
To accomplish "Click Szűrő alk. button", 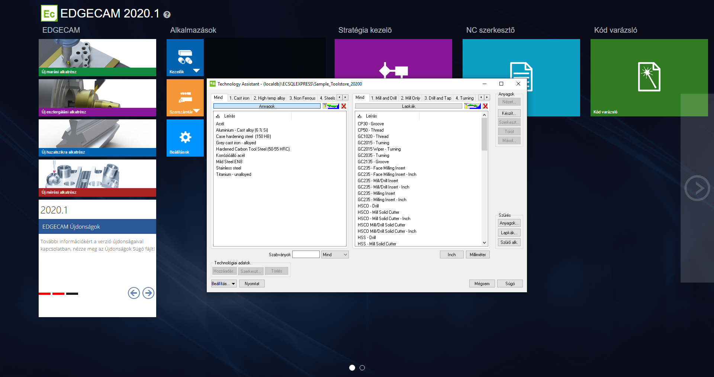I will coord(509,242).
